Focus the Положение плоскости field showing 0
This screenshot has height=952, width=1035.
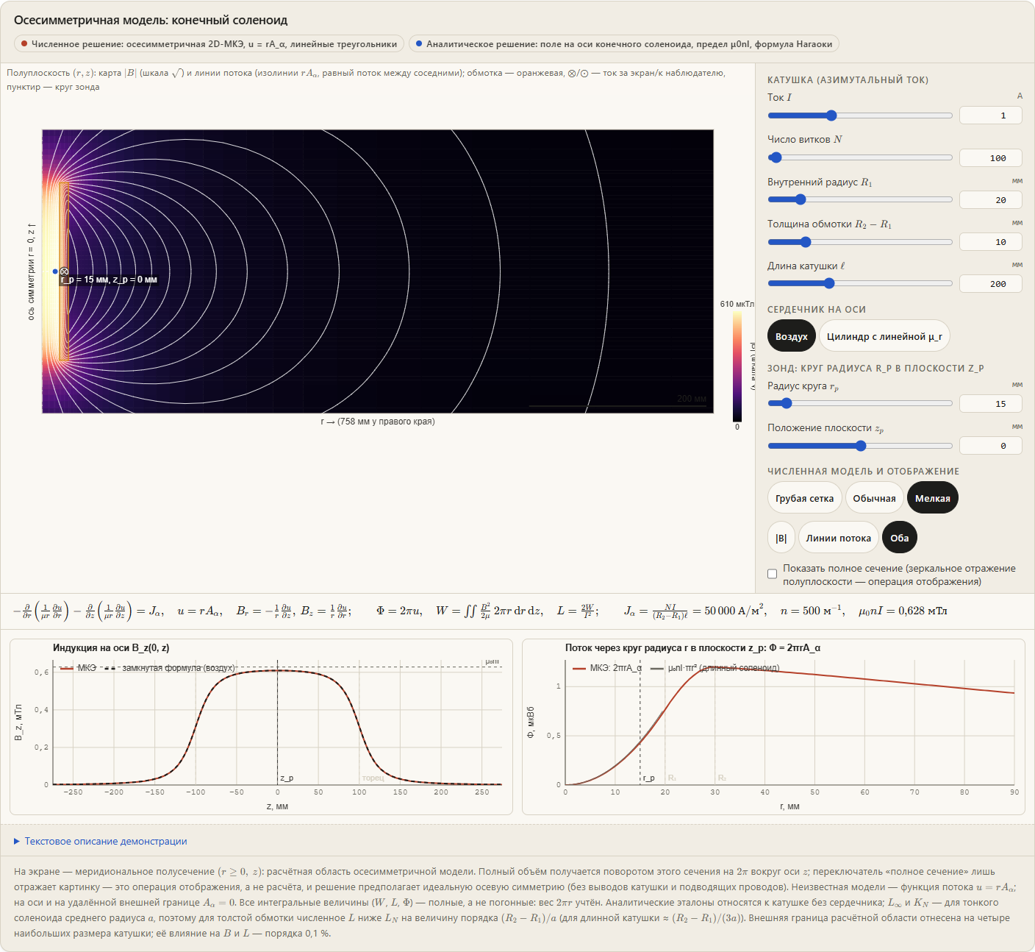[x=991, y=445]
